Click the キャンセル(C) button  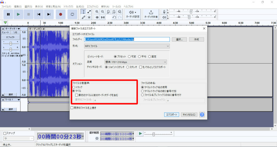click(x=189, y=115)
